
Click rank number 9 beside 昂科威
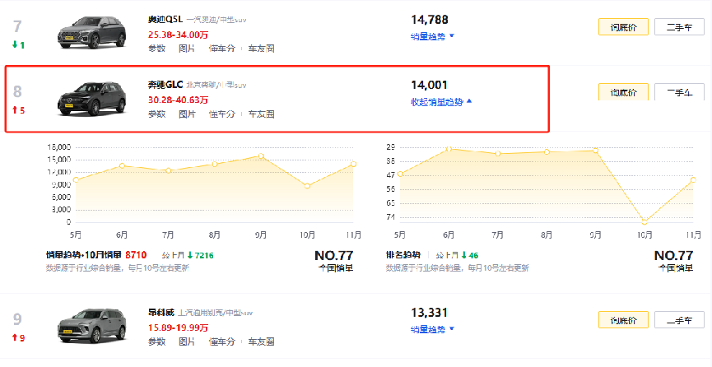tap(17, 318)
